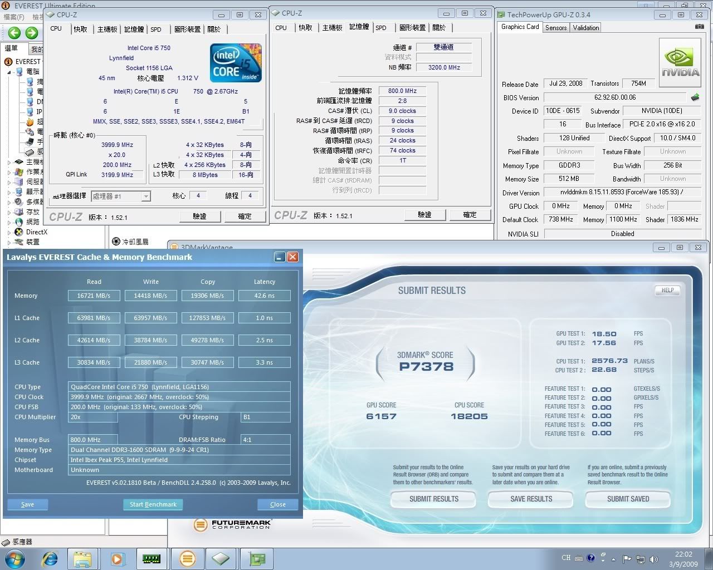Expand the DirectX tree node
Image resolution: width=713 pixels, height=570 pixels.
[9, 232]
